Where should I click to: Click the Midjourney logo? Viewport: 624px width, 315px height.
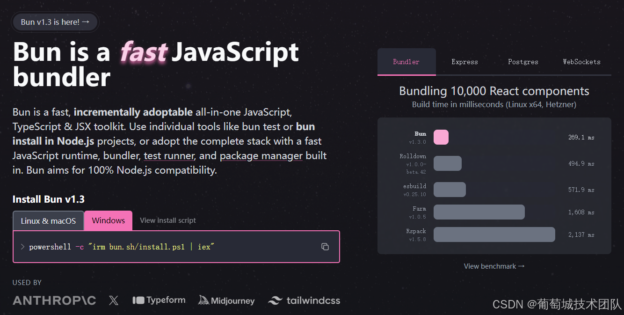226,300
